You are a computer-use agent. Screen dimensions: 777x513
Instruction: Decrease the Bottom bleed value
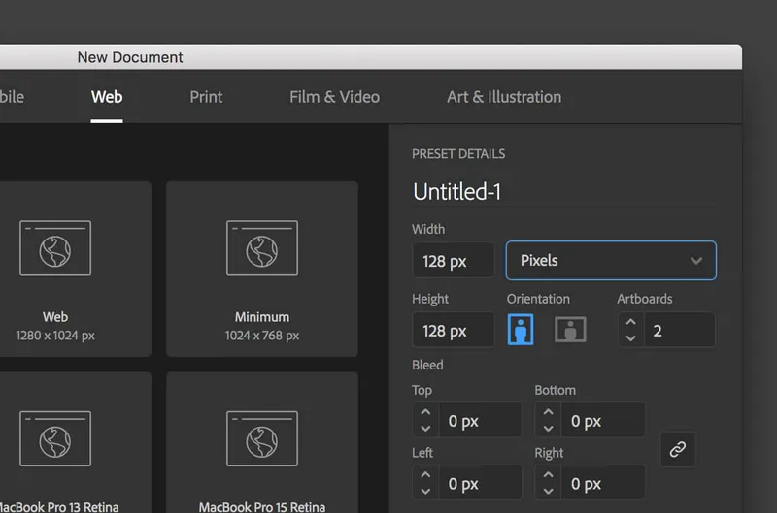tap(548, 429)
